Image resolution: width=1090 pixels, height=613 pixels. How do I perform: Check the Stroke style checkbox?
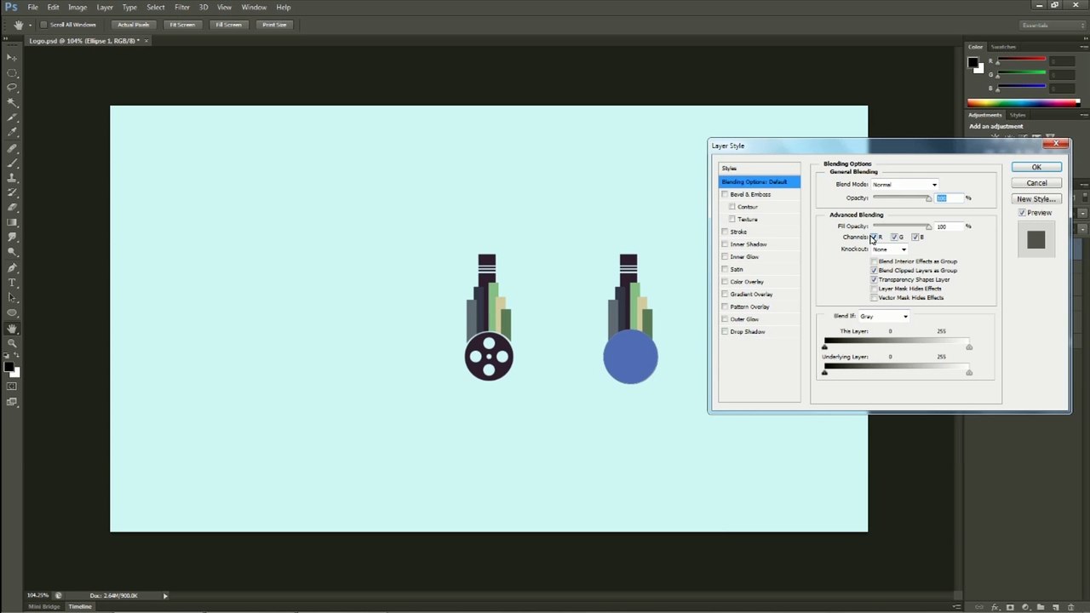pyautogui.click(x=725, y=232)
